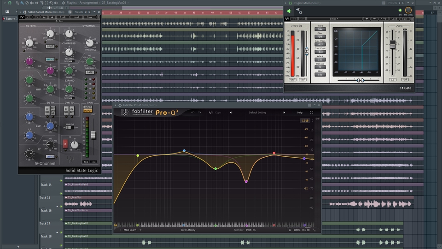Viewport: 442px width, 249px height.
Task: Click undo in the C1 Gate Waves bar
Action: point(294,19)
